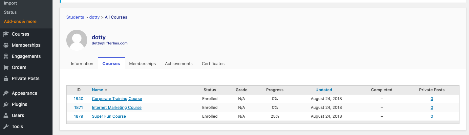Sort courses by Updated column
The image size is (469, 135).
point(324,90)
